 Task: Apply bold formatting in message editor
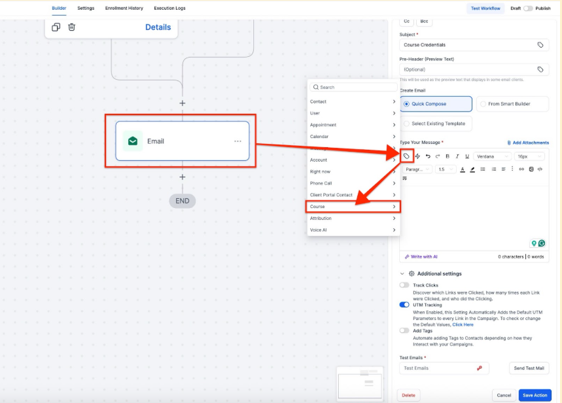click(x=448, y=156)
